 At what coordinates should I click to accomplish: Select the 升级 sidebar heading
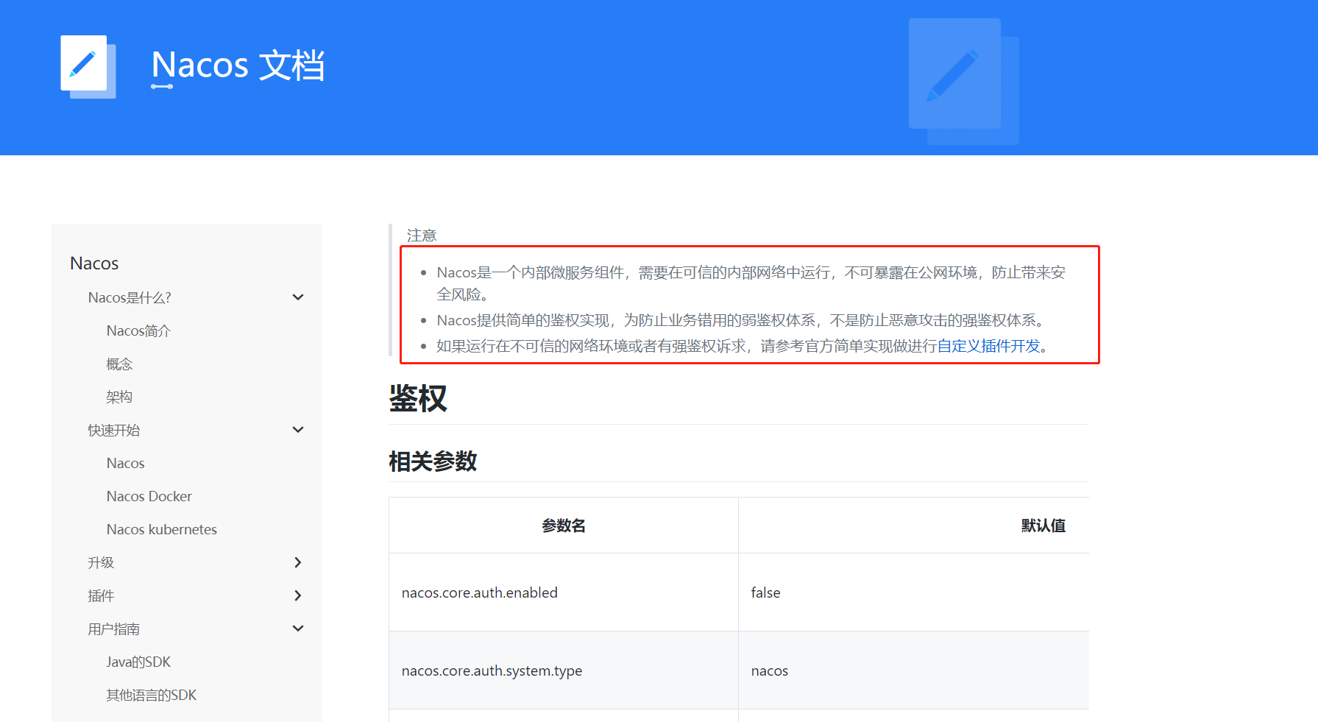coord(101,562)
